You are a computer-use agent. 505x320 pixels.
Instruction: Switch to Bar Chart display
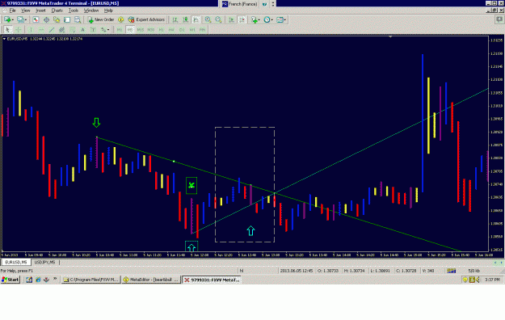click(x=175, y=19)
